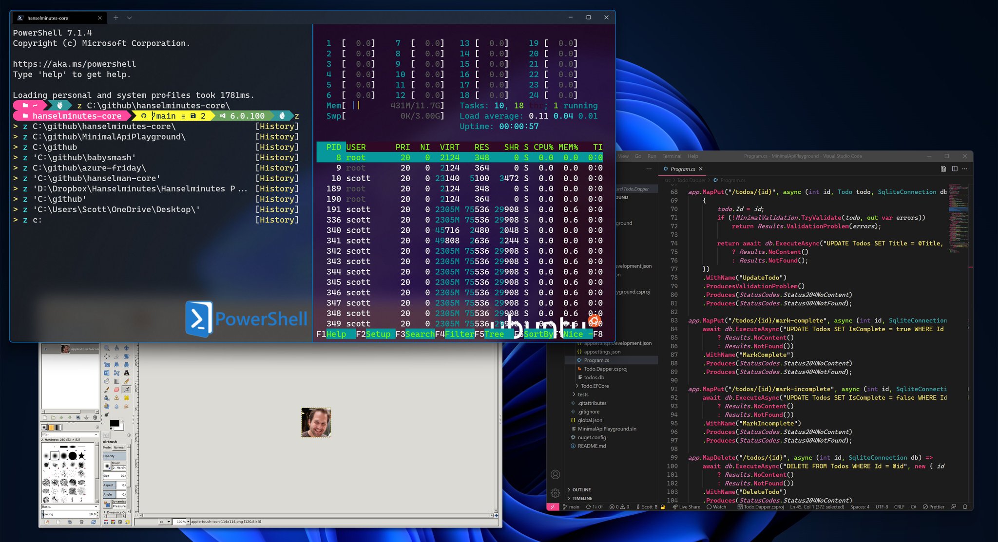Expand the OUTLINE section in VS Code
The image size is (998, 542).
pos(580,490)
